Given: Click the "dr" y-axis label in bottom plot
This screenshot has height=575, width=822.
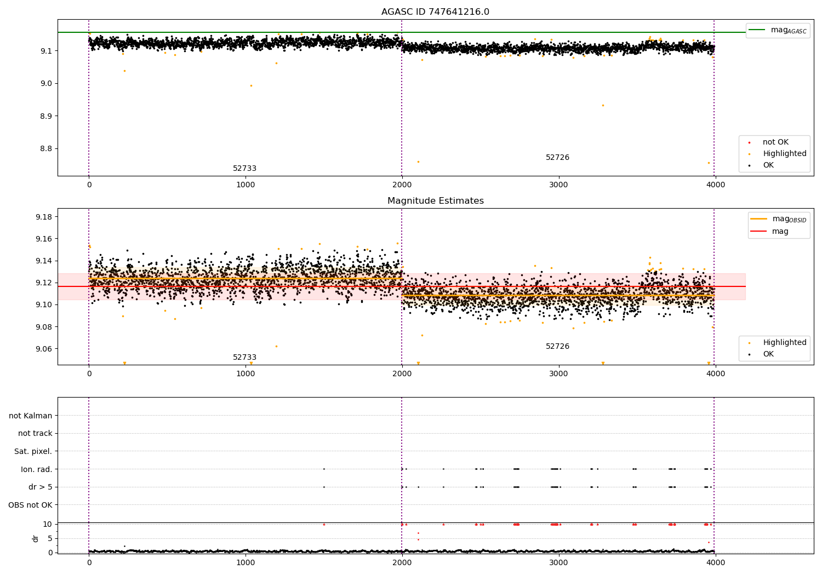Looking at the screenshot, I should pyautogui.click(x=36, y=538).
